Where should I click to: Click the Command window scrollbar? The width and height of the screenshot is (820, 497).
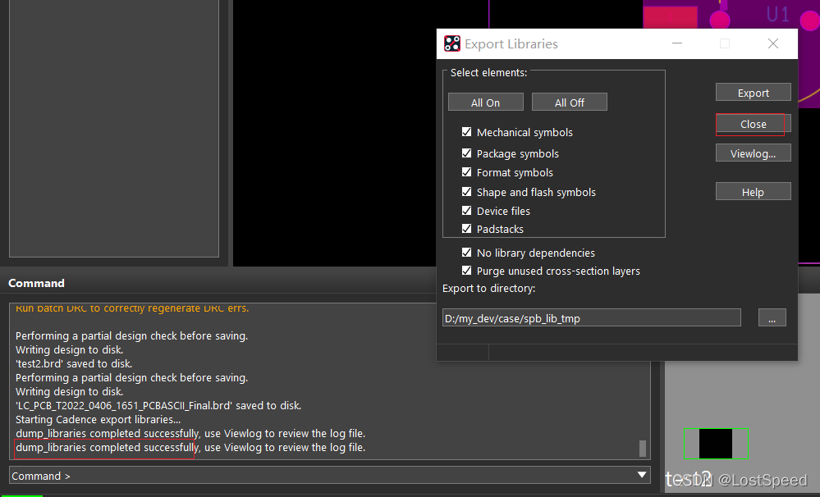pos(643,448)
